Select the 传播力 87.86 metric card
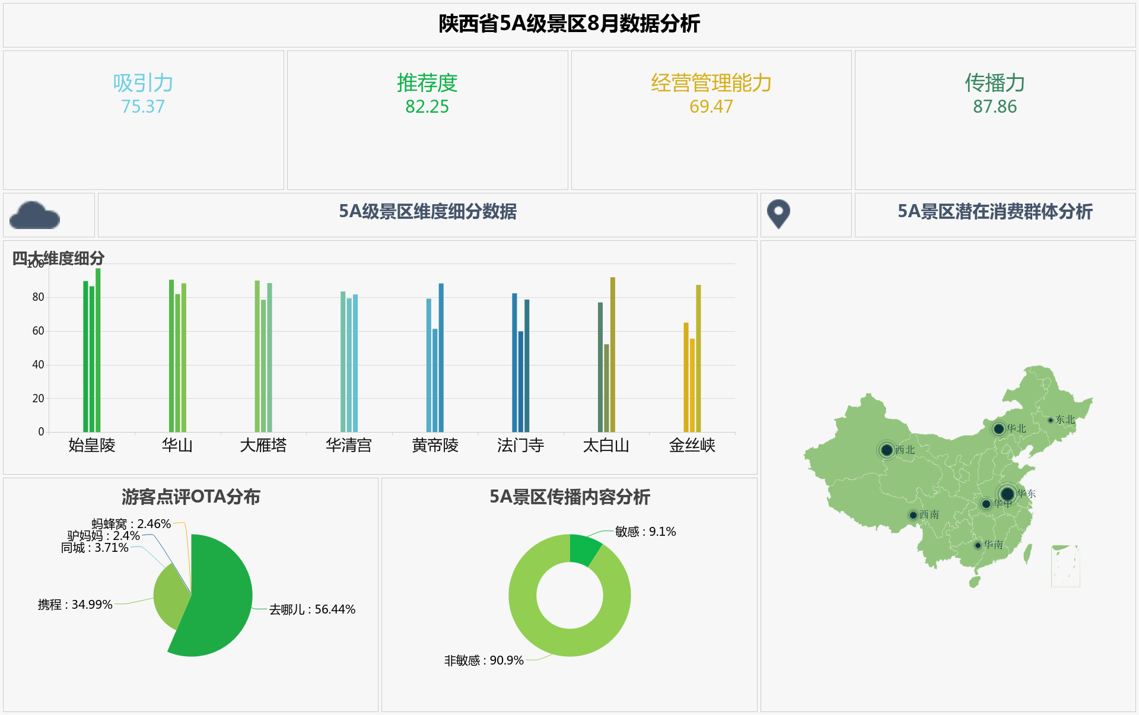 [995, 95]
